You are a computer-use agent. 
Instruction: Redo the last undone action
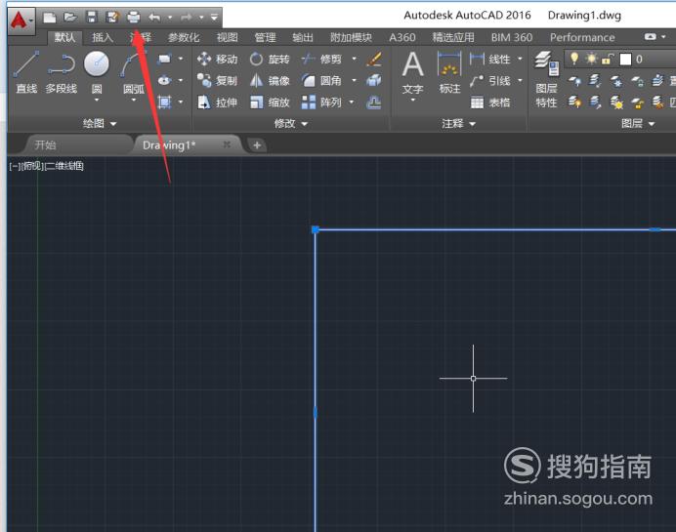(x=187, y=18)
